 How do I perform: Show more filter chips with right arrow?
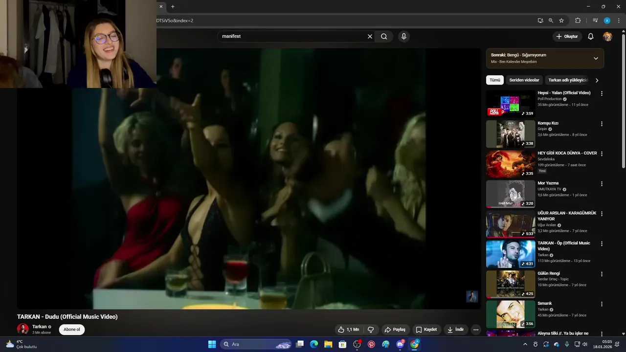(597, 80)
